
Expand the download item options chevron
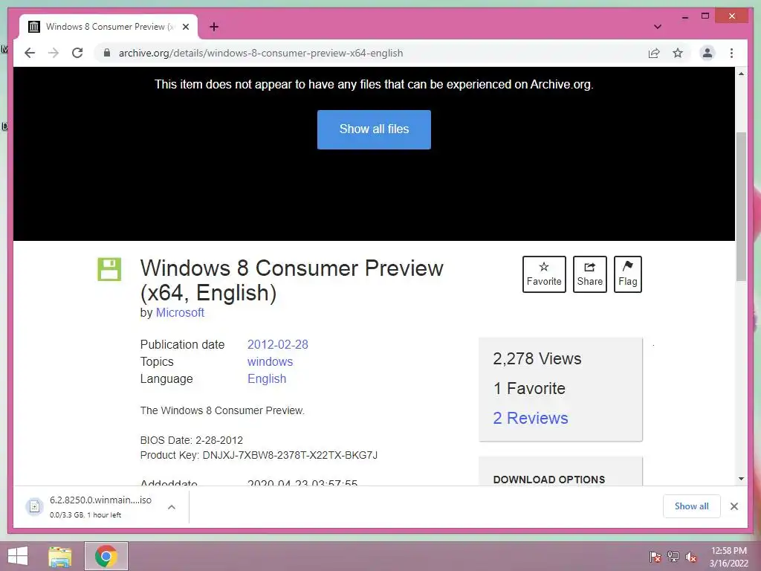[172, 507]
